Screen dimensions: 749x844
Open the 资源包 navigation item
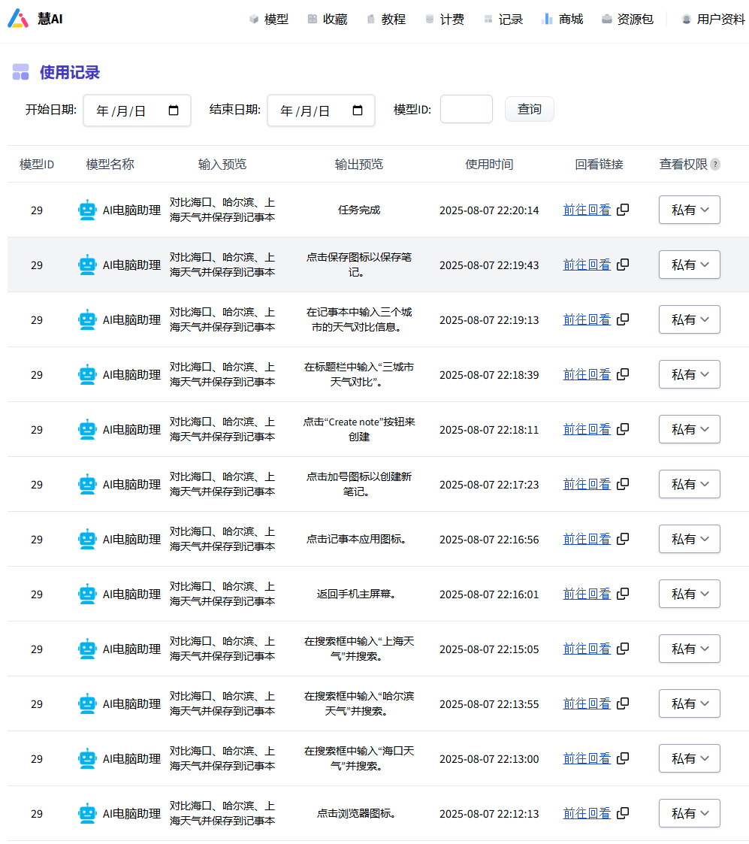[x=627, y=20]
